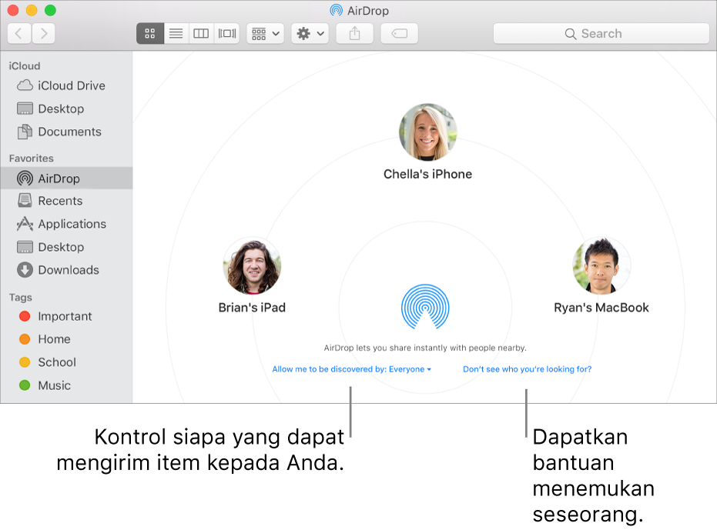This screenshot has width=717, height=530.
Task: Switch to column view
Action: [x=201, y=33]
